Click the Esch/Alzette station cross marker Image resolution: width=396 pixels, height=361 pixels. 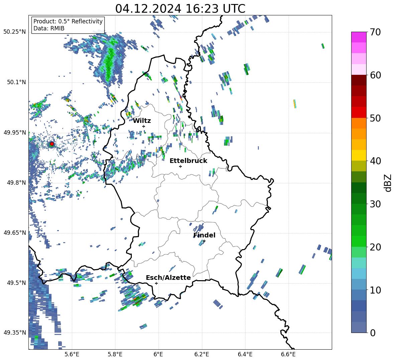[156, 283]
